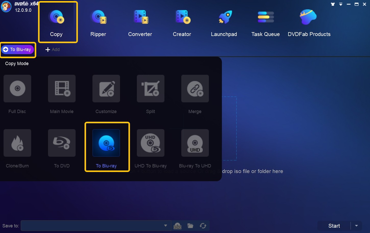The width and height of the screenshot is (370, 233).
Task: Select Full Disc copy mode
Action: coord(17,94)
